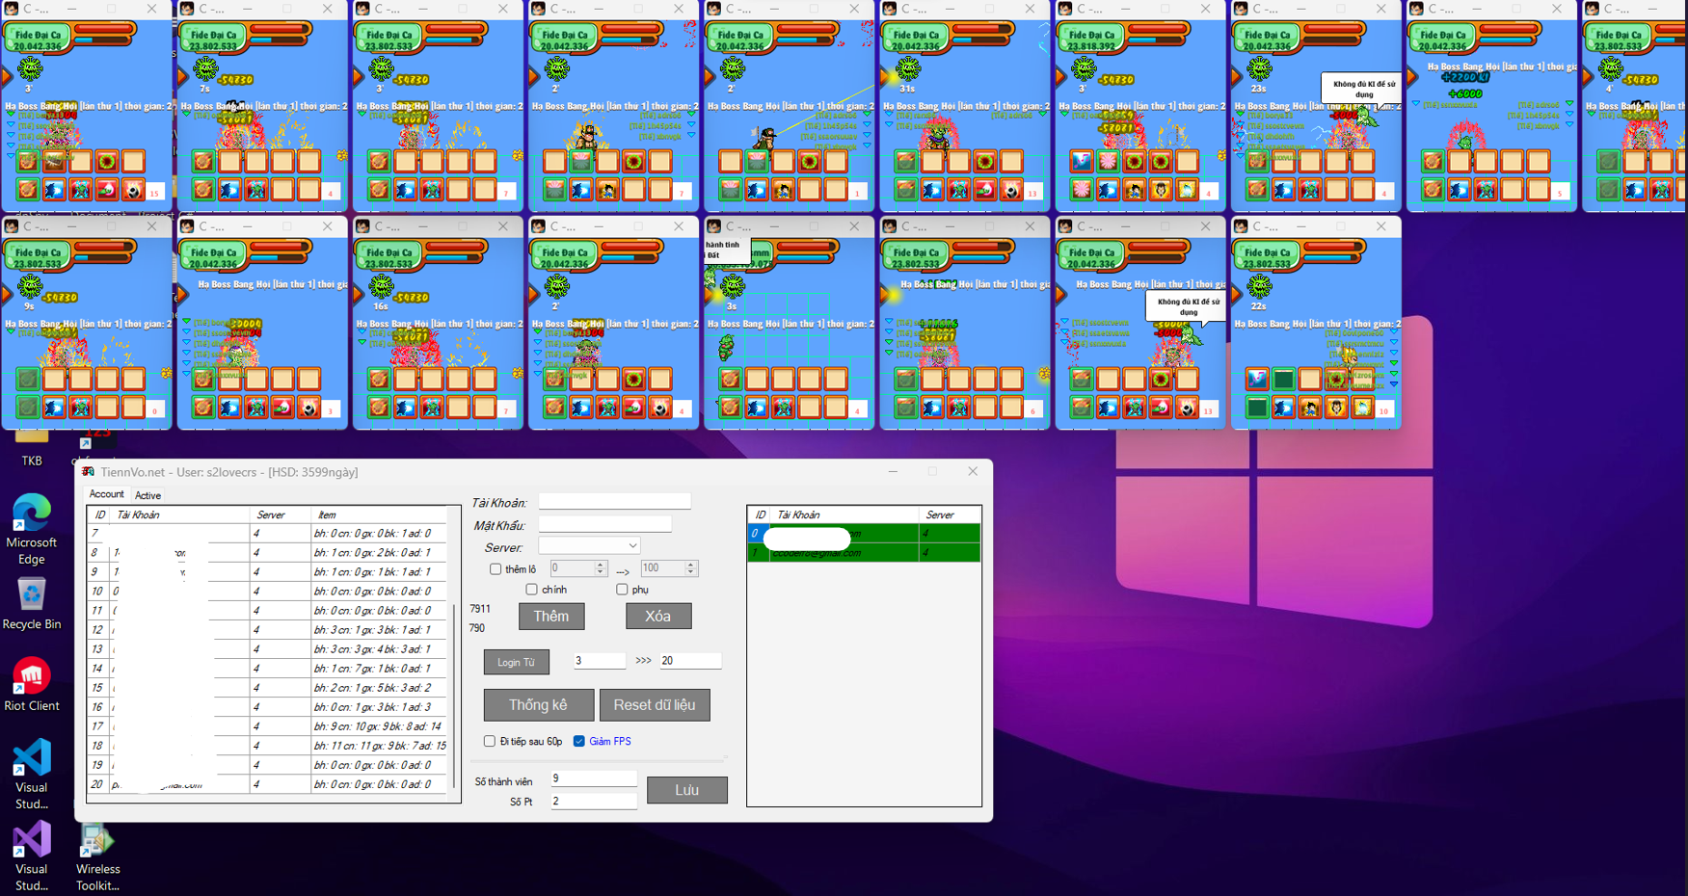This screenshot has width=1688, height=896.
Task: Increase the spinner showing value 0
Action: [x=601, y=565]
